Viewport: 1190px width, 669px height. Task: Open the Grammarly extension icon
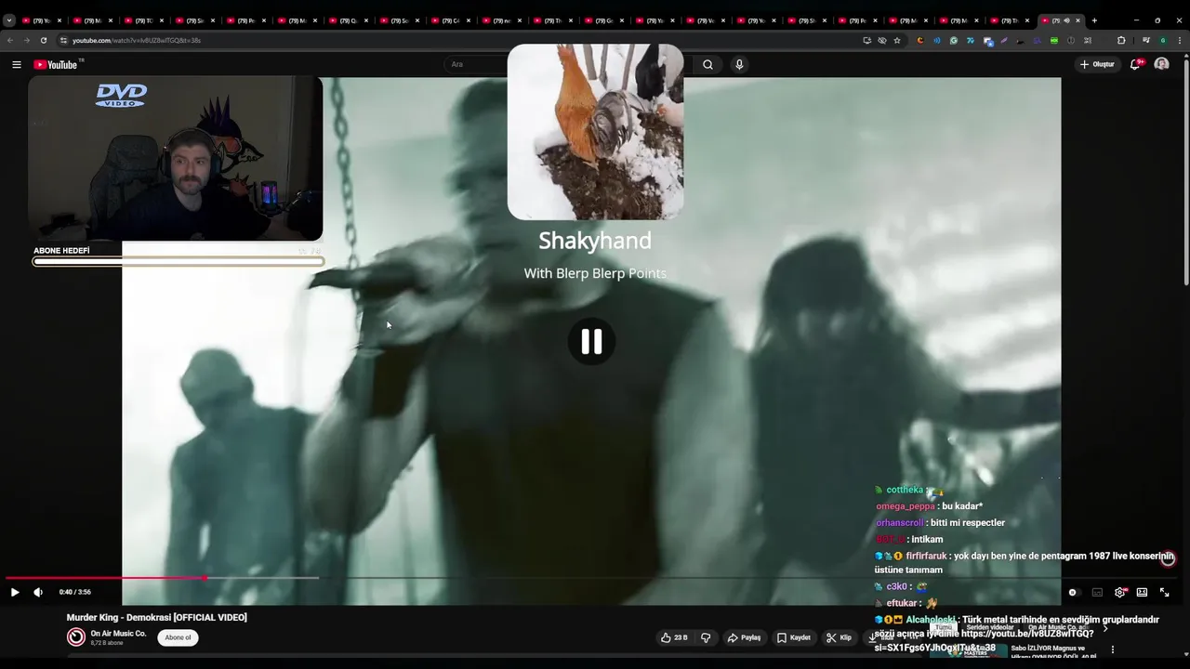click(x=954, y=40)
